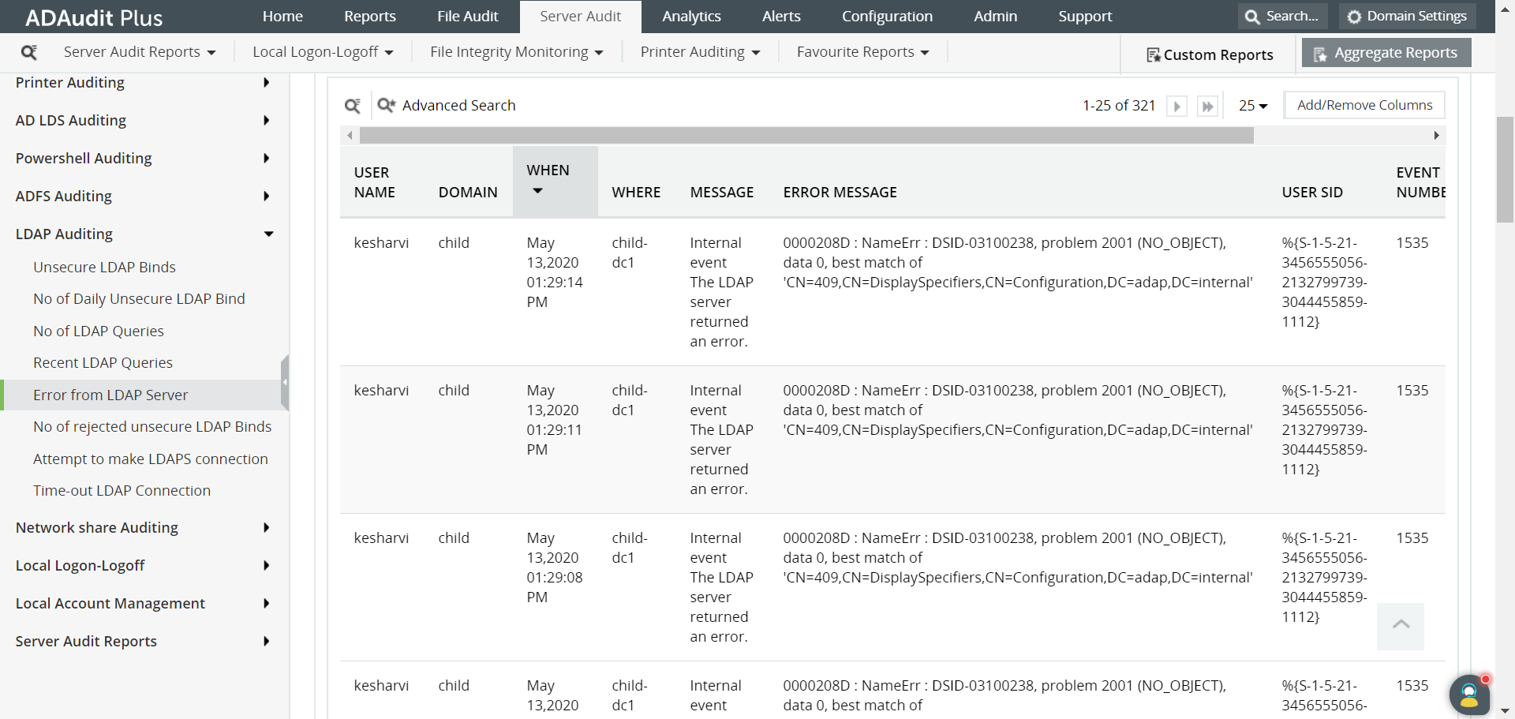Open the Admin tab
Viewport: 1515px width, 719px height.
(996, 17)
